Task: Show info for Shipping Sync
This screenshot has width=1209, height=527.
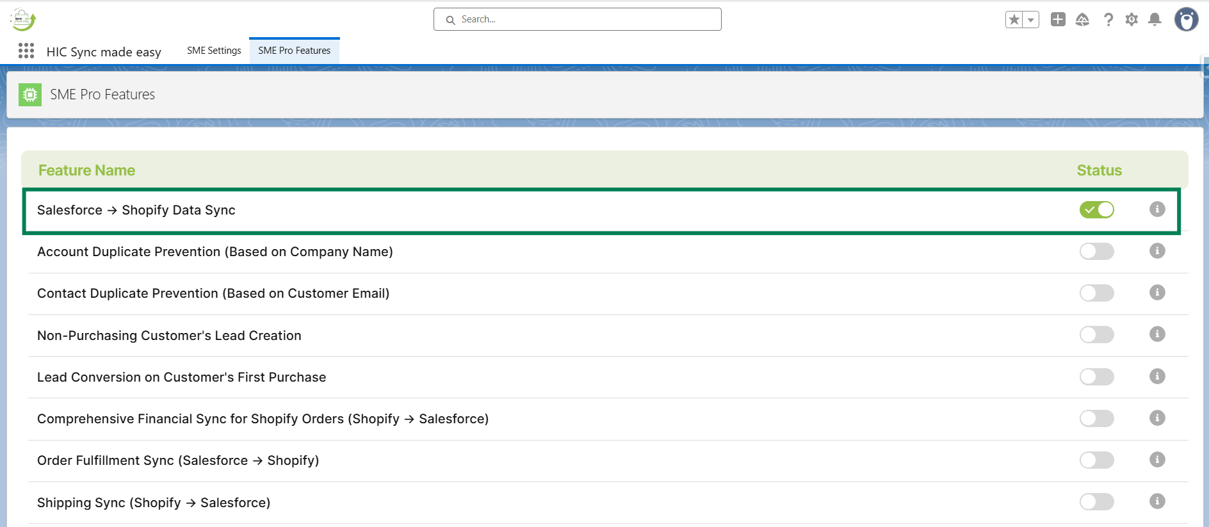Action: click(1157, 501)
